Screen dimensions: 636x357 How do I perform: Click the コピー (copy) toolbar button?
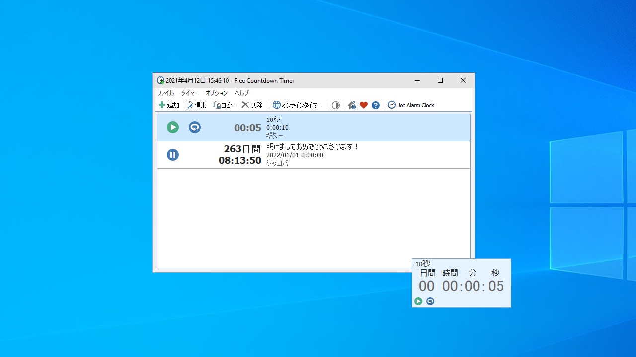pos(224,105)
